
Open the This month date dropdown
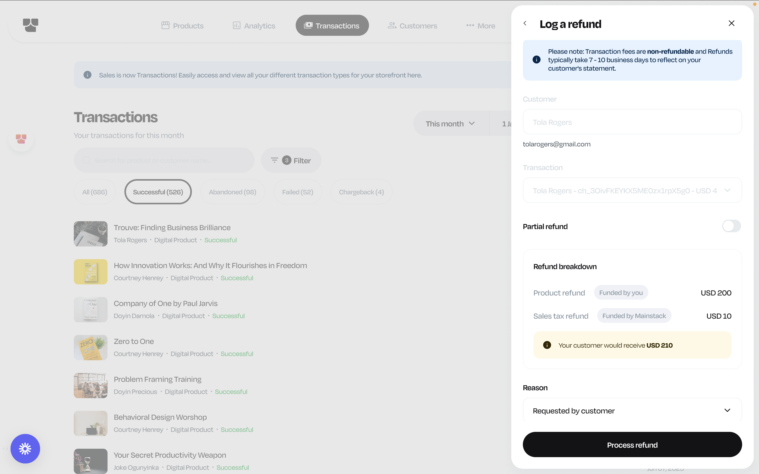tap(450, 124)
